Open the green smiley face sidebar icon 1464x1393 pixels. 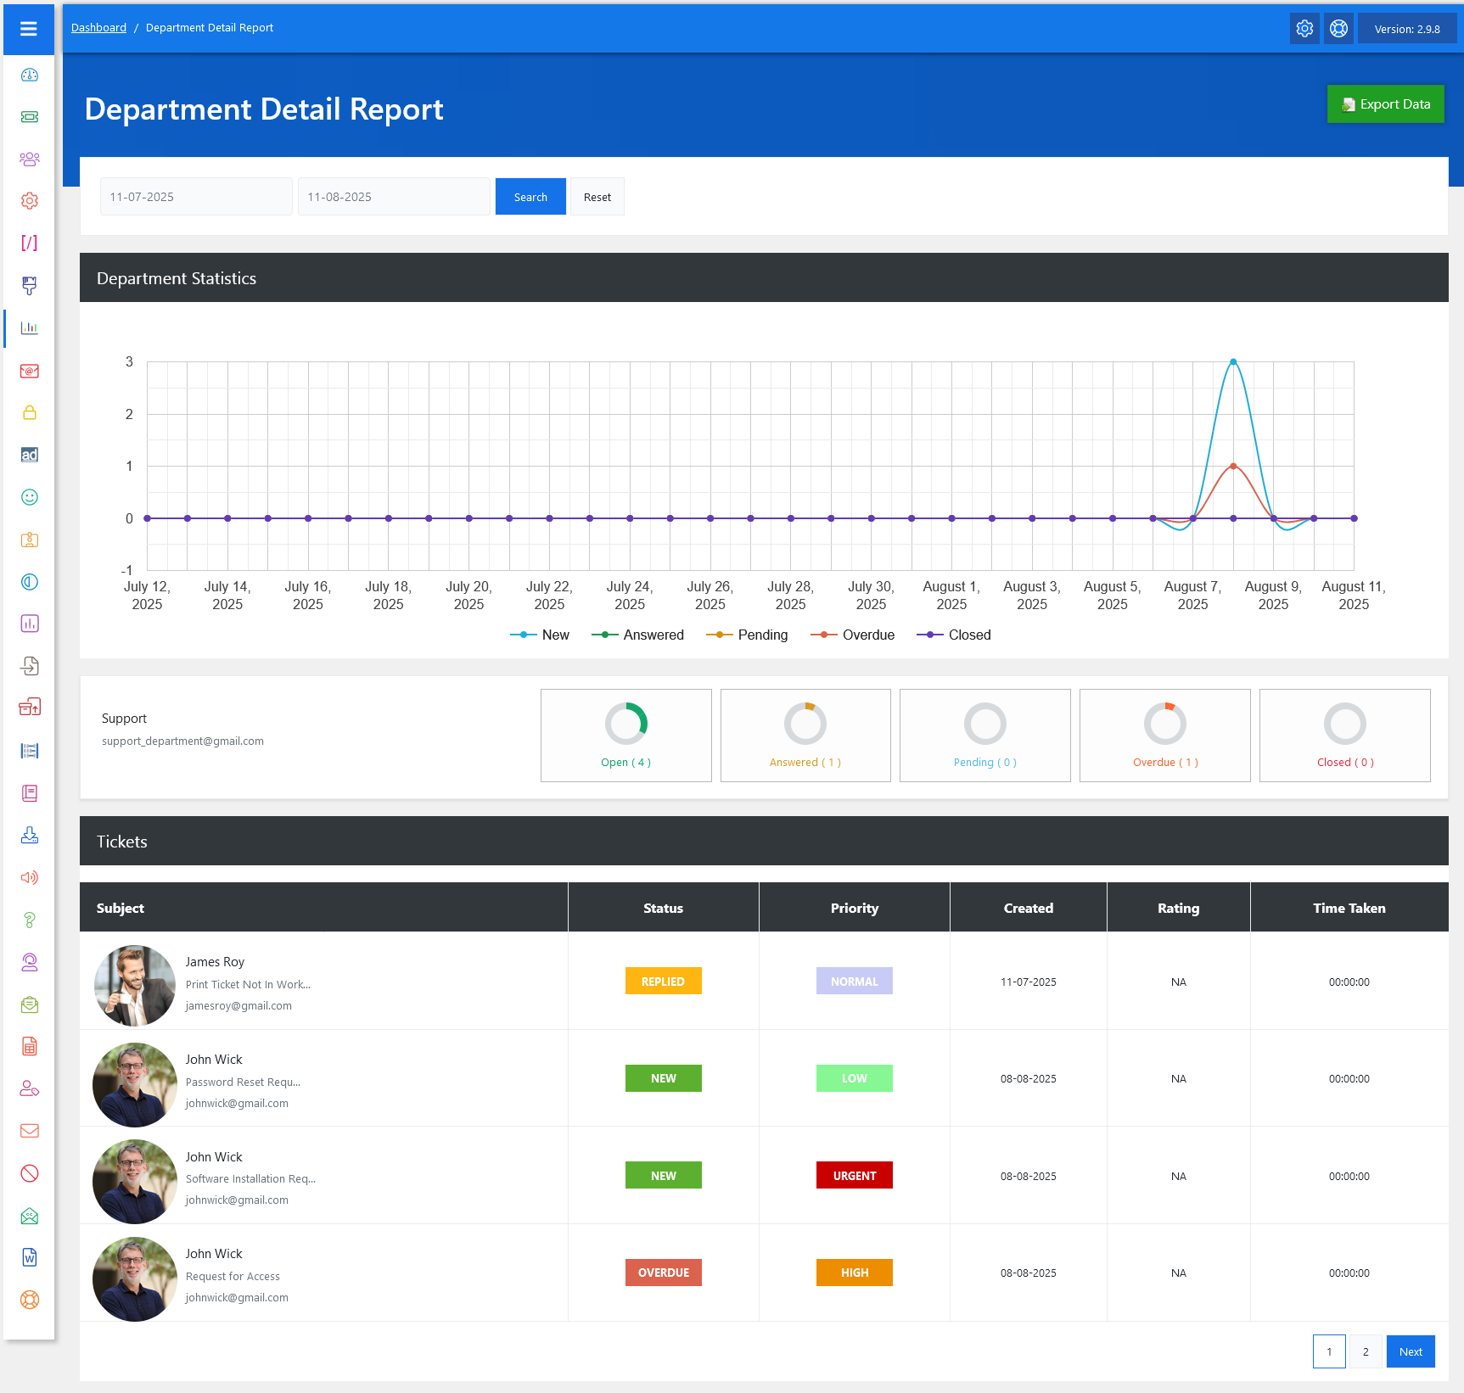pyautogui.click(x=30, y=497)
